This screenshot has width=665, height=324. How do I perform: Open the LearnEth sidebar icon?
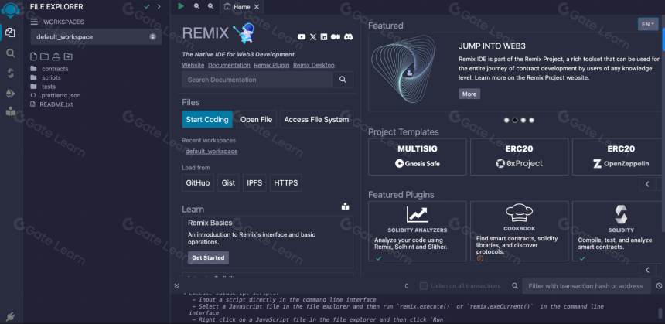click(x=11, y=111)
